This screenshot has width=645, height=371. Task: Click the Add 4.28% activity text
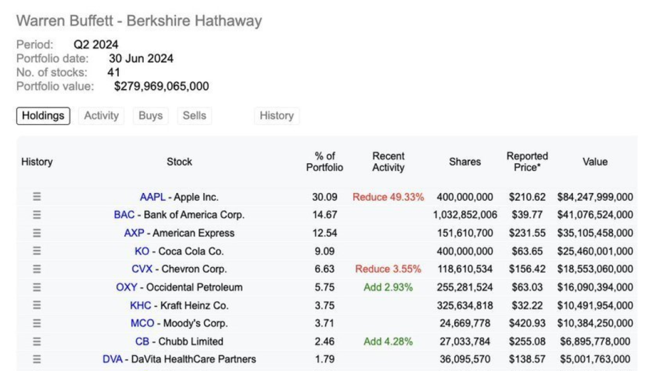tap(388, 341)
